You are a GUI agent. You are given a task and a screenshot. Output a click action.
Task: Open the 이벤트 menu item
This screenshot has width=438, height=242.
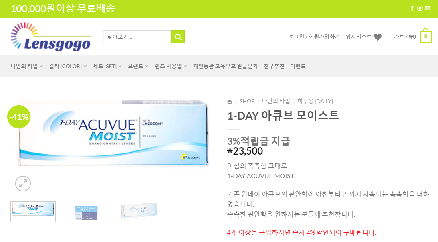[298, 66]
